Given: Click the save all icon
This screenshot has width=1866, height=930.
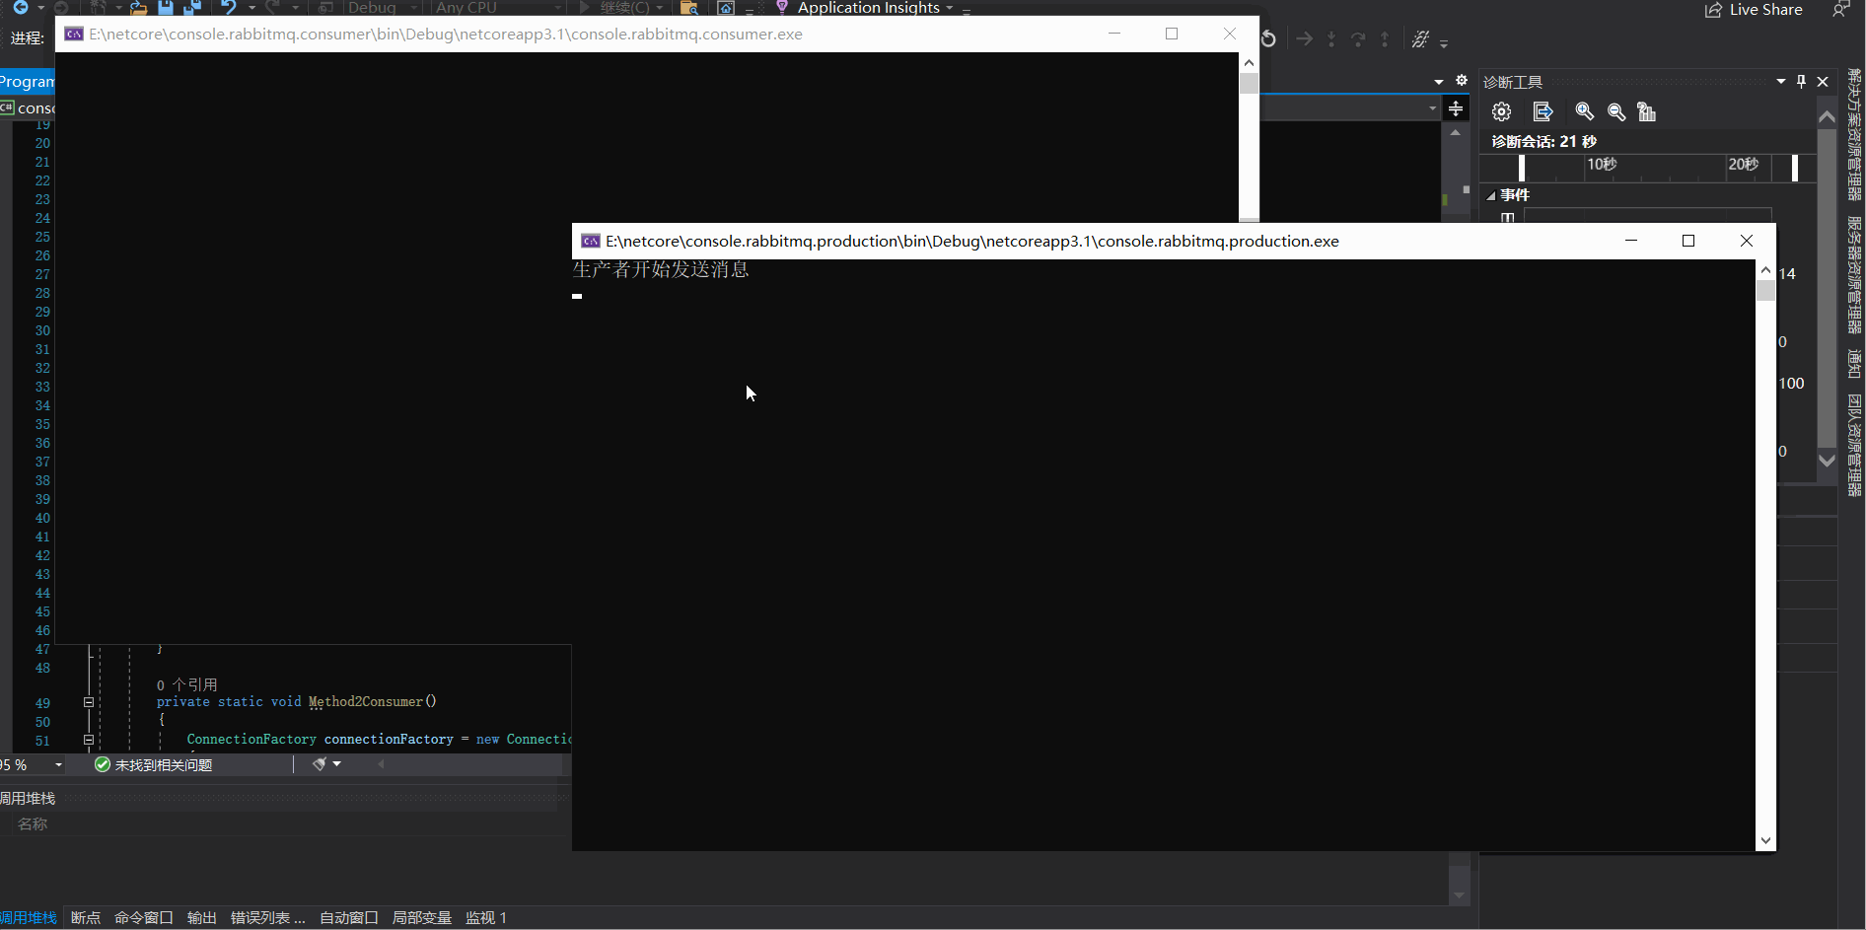Looking at the screenshot, I should [x=192, y=7].
